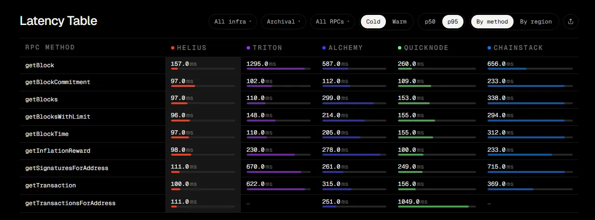Image resolution: width=595 pixels, height=220 pixels.
Task: Click Chainstack 656.0 ms getBlock value
Action: coord(500,63)
